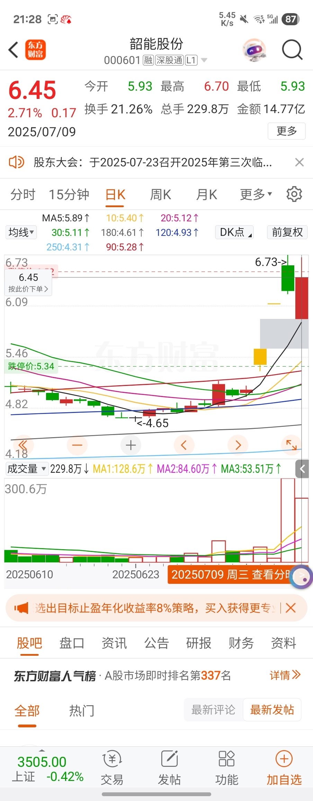The image size is (313, 801).
Task: Expand the stock title dropdown arrow
Action: point(204,60)
